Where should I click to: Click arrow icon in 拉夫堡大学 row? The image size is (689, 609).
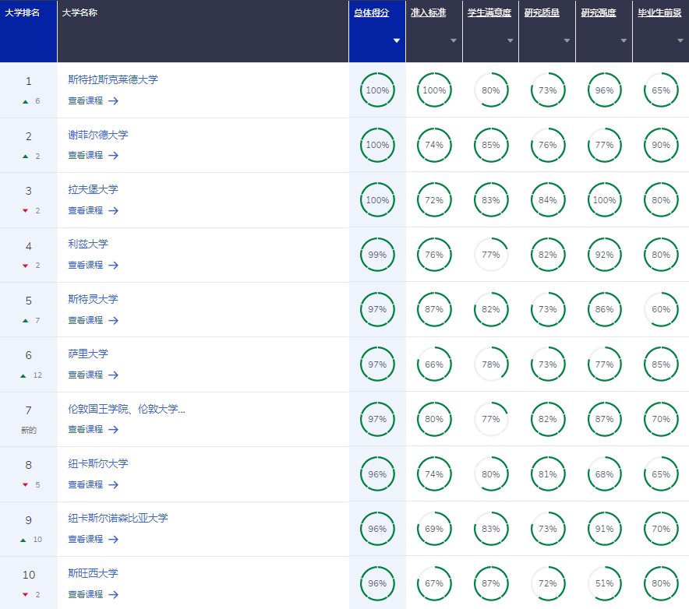113,210
